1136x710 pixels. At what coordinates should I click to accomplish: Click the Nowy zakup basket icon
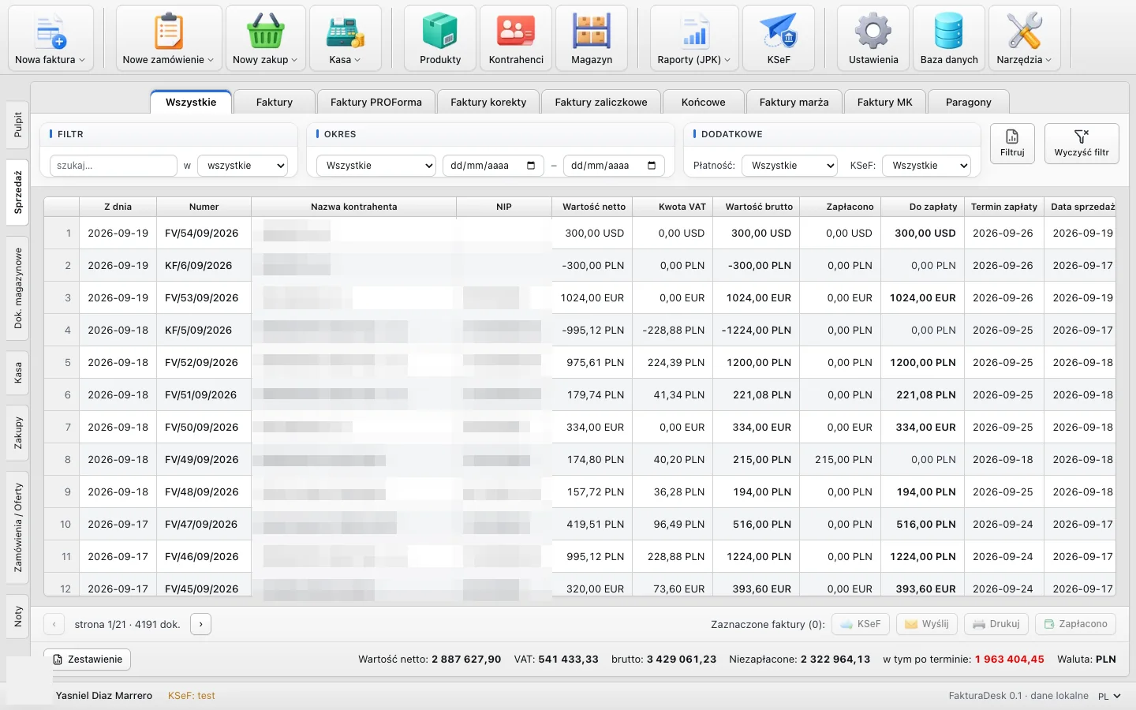tap(266, 38)
